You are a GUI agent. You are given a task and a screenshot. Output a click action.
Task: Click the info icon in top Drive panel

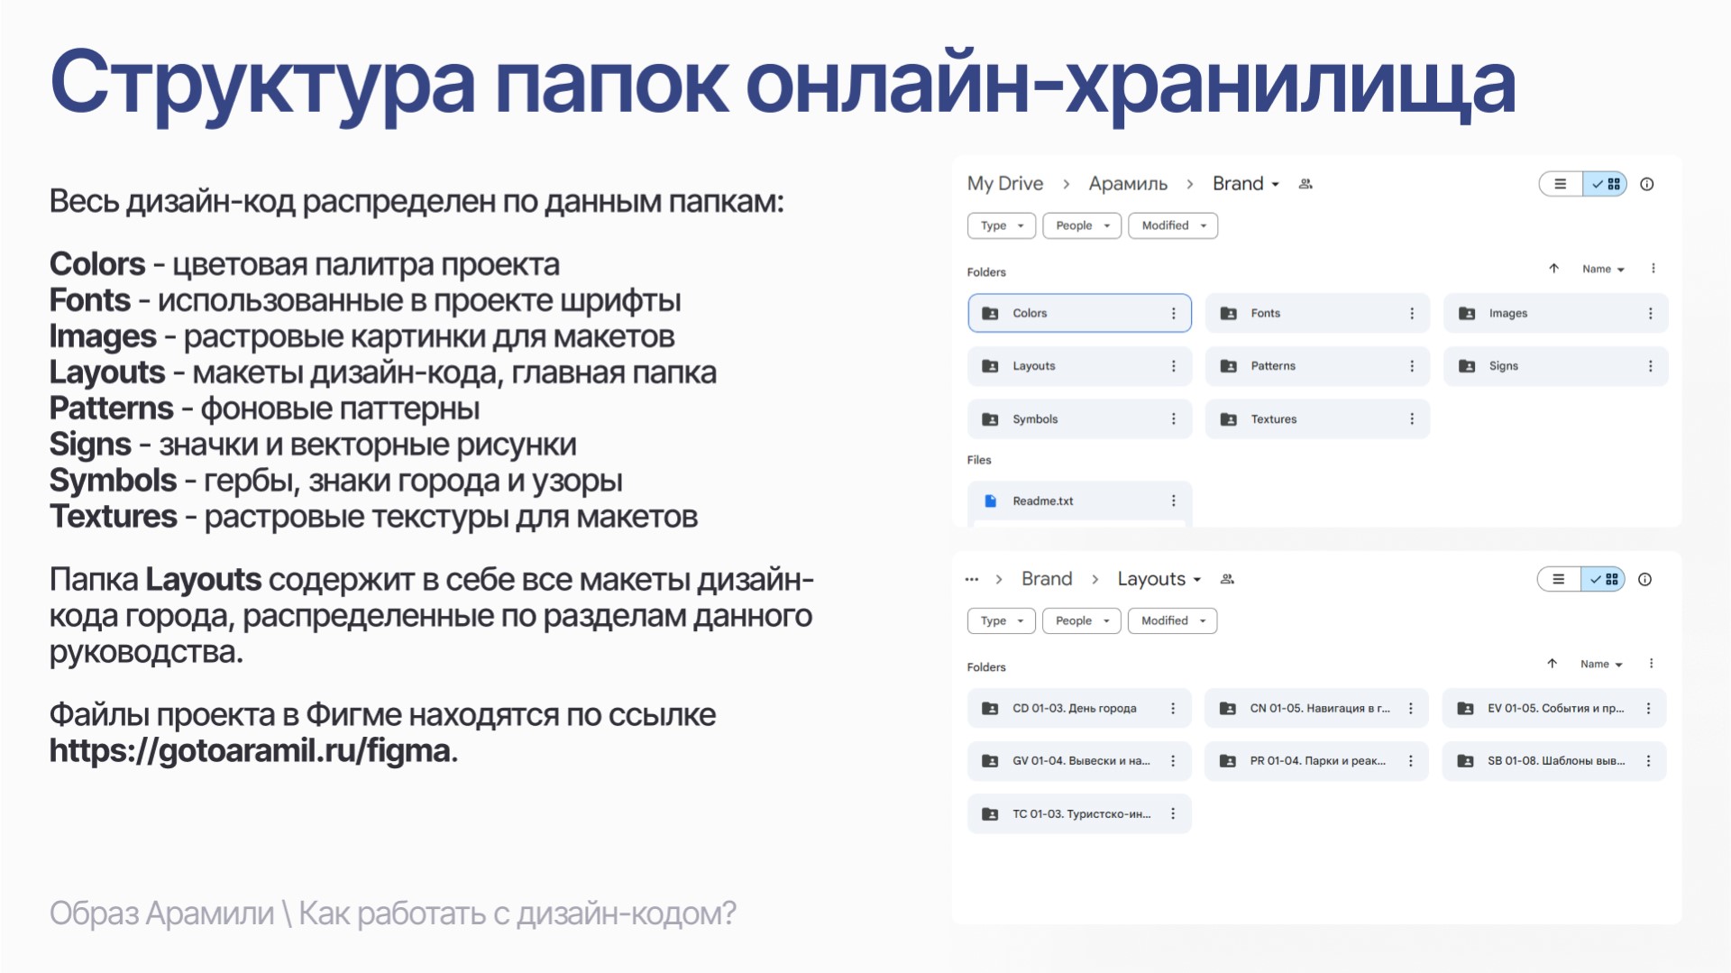click(1646, 184)
